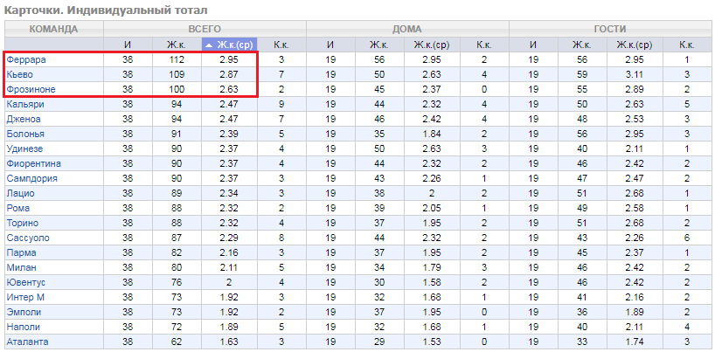Select Фрозиноне's total yellow cards value 100

click(176, 89)
